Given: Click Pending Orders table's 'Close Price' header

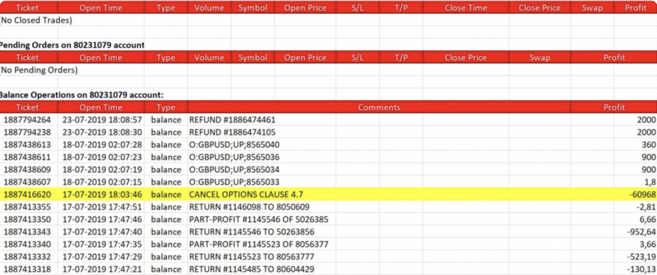Looking at the screenshot, I should pyautogui.click(x=465, y=57).
